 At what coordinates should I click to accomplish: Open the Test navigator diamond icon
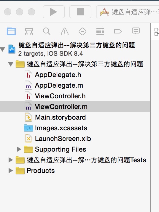tap(82, 31)
